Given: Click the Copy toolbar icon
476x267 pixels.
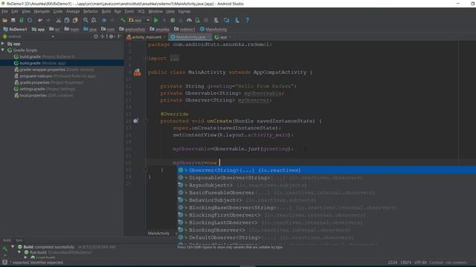Looking at the screenshot, I should (67, 20).
